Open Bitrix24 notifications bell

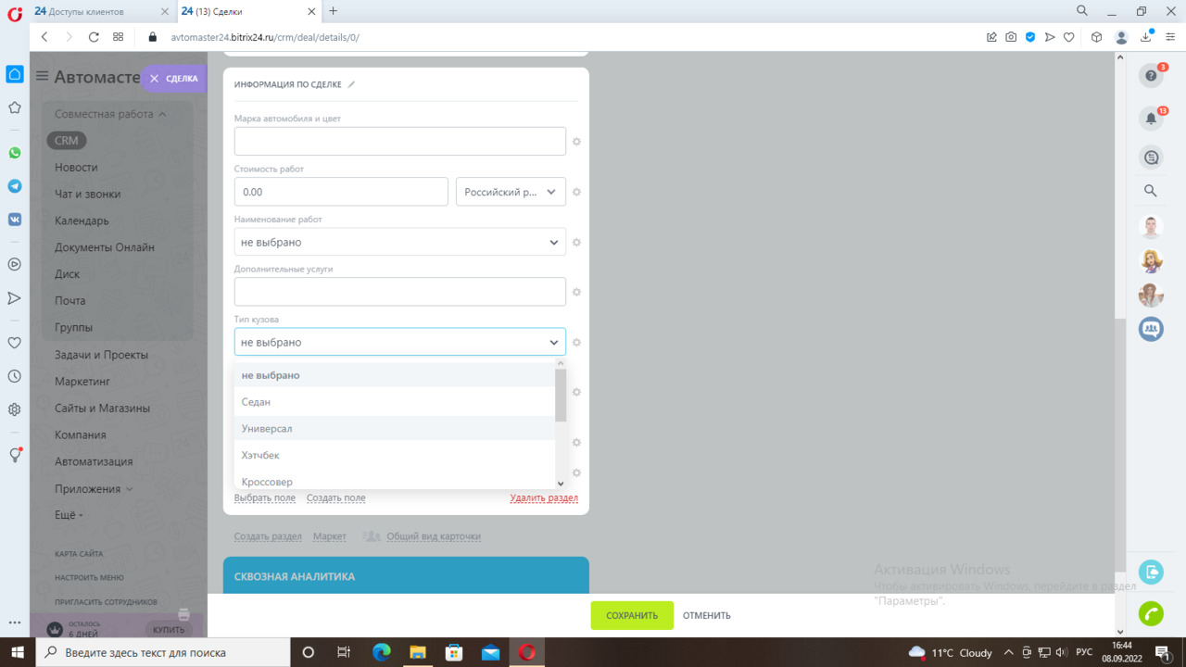1151,119
